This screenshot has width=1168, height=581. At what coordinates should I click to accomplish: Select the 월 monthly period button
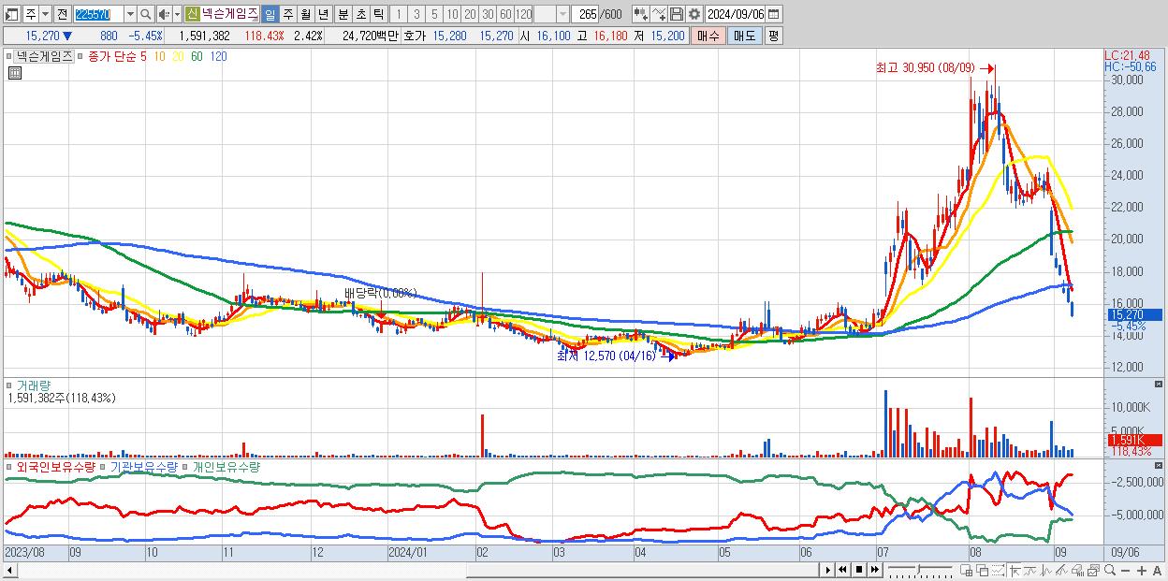(305, 14)
